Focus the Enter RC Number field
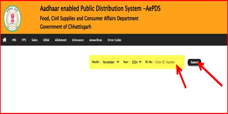Image resolution: width=228 pixels, height=114 pixels. click(x=169, y=62)
